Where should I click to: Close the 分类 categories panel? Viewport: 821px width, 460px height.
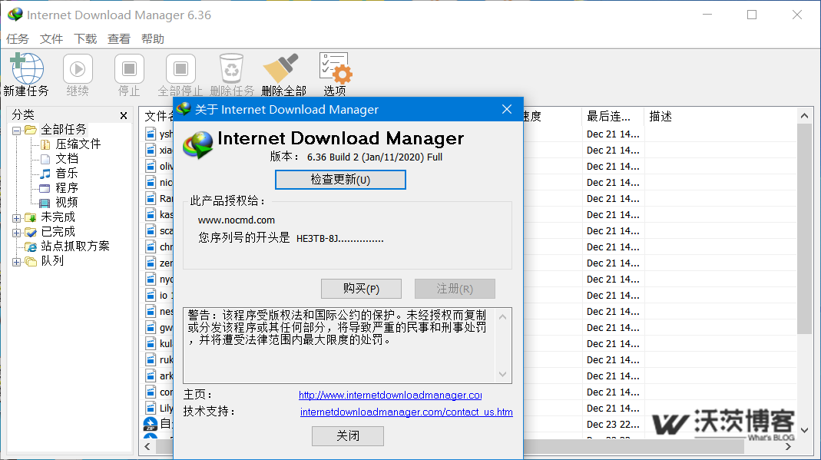124,116
